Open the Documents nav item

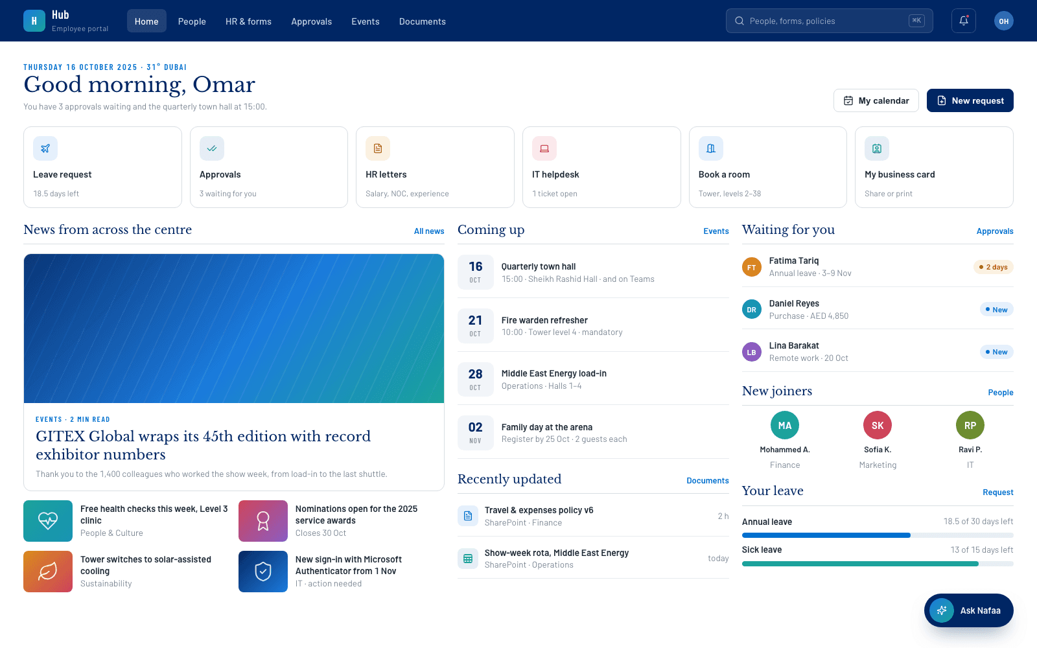pos(423,21)
